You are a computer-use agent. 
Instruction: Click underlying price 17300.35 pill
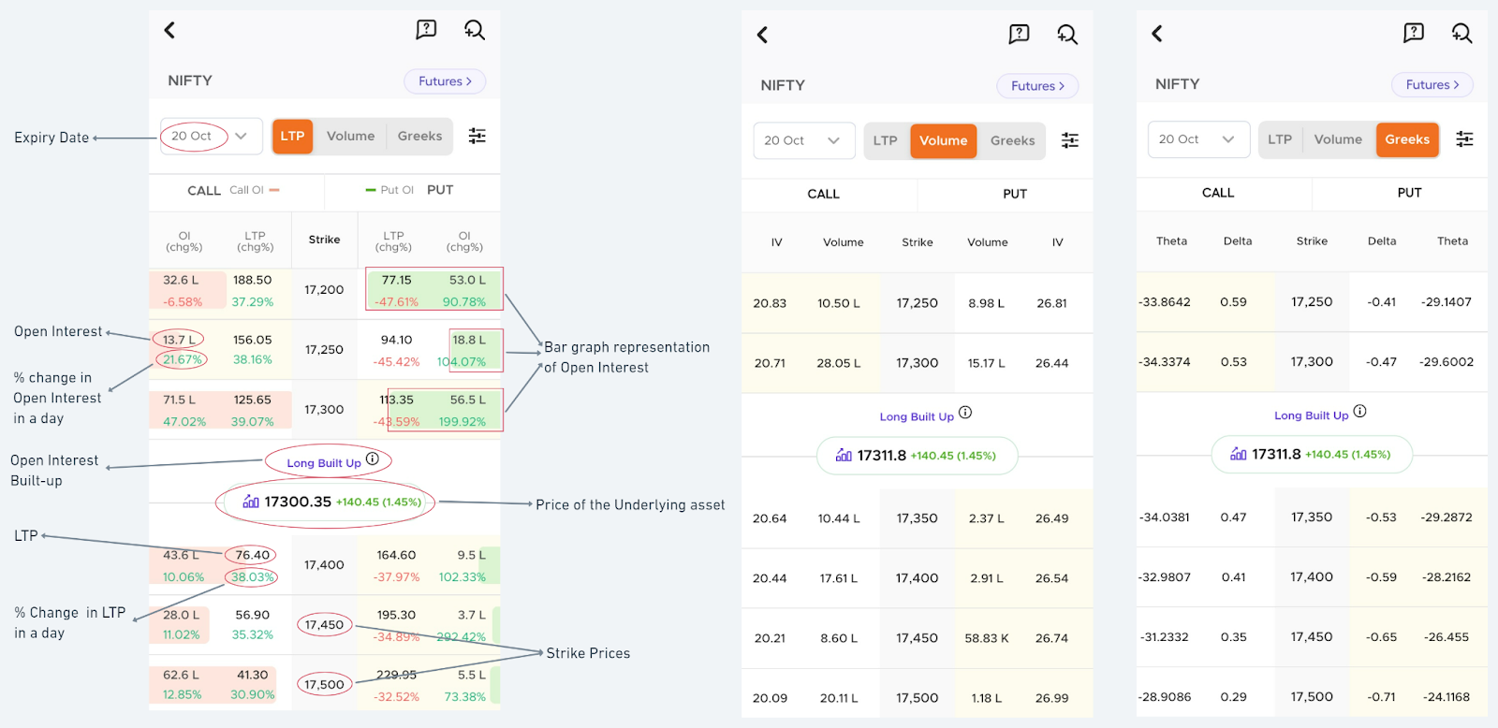tap(325, 502)
